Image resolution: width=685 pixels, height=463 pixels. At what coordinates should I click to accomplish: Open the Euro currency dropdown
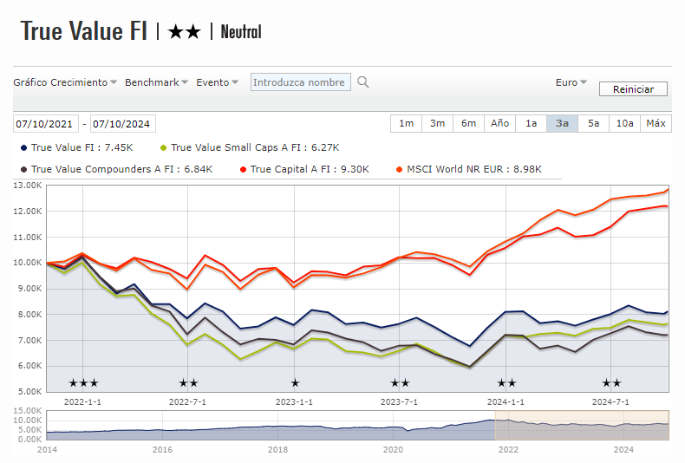[571, 82]
